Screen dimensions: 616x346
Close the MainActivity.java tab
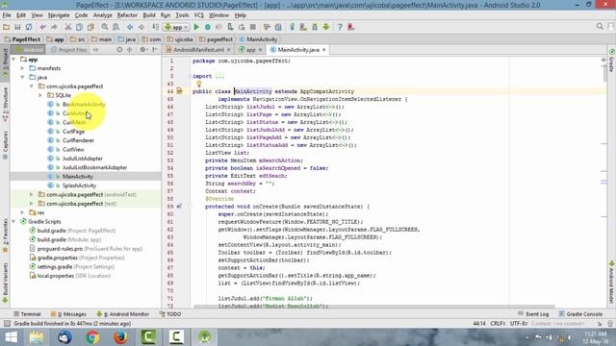pyautogui.click(x=323, y=50)
